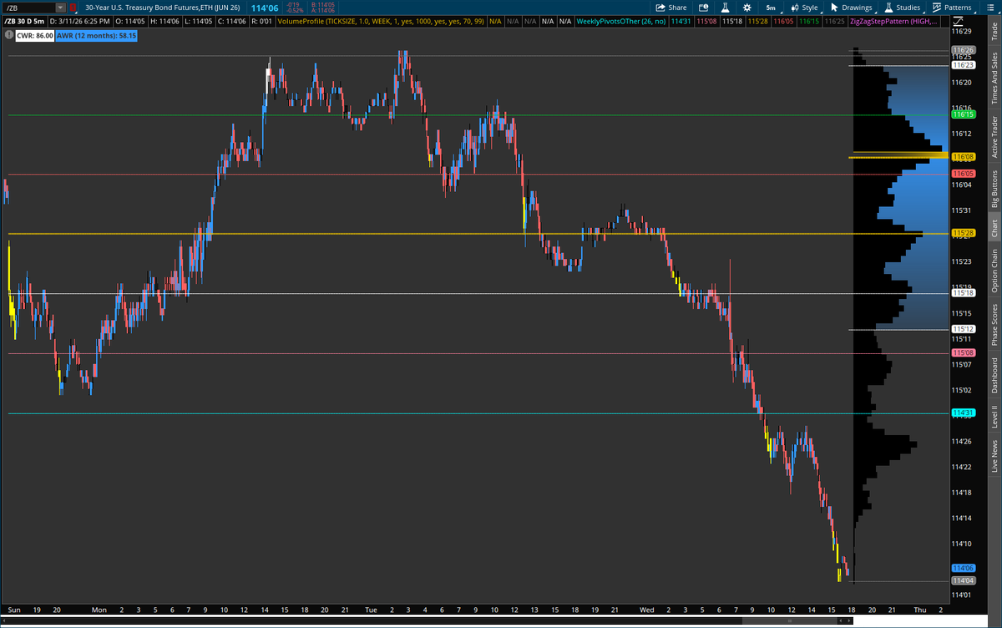
Task: Open Studies via the beaker icon
Action: [x=887, y=8]
